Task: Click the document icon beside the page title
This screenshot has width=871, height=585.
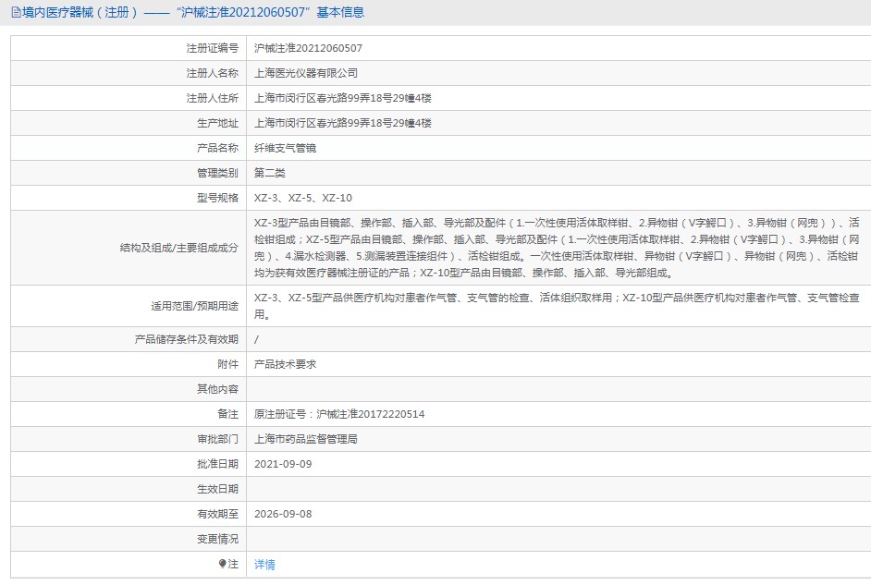Action: click(x=16, y=12)
